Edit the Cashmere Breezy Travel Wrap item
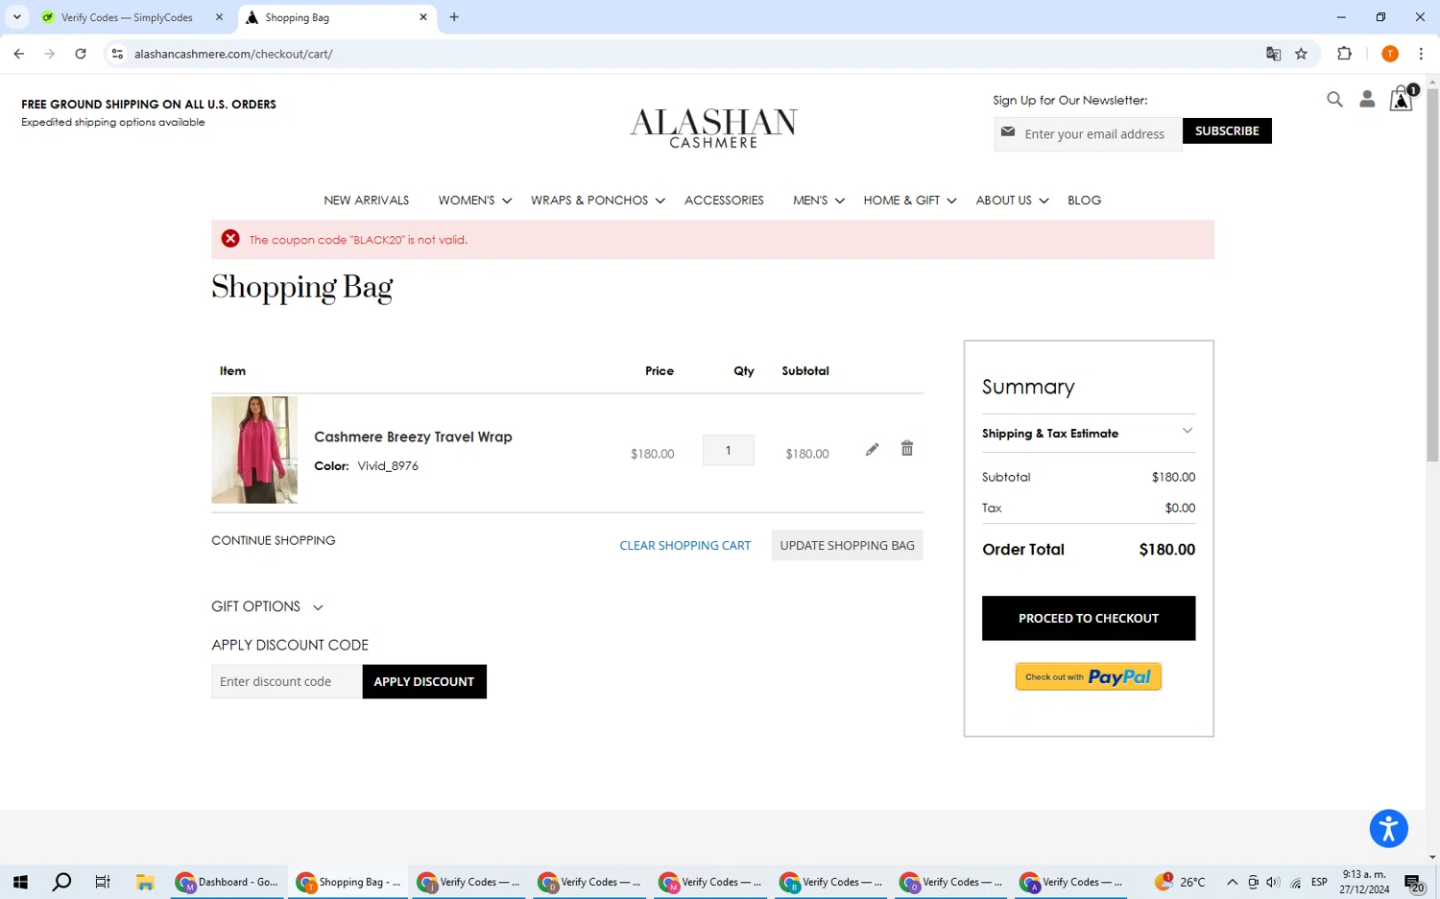 pyautogui.click(x=872, y=449)
